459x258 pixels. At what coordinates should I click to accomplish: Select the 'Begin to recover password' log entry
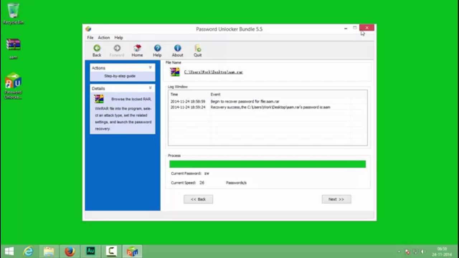pos(245,101)
